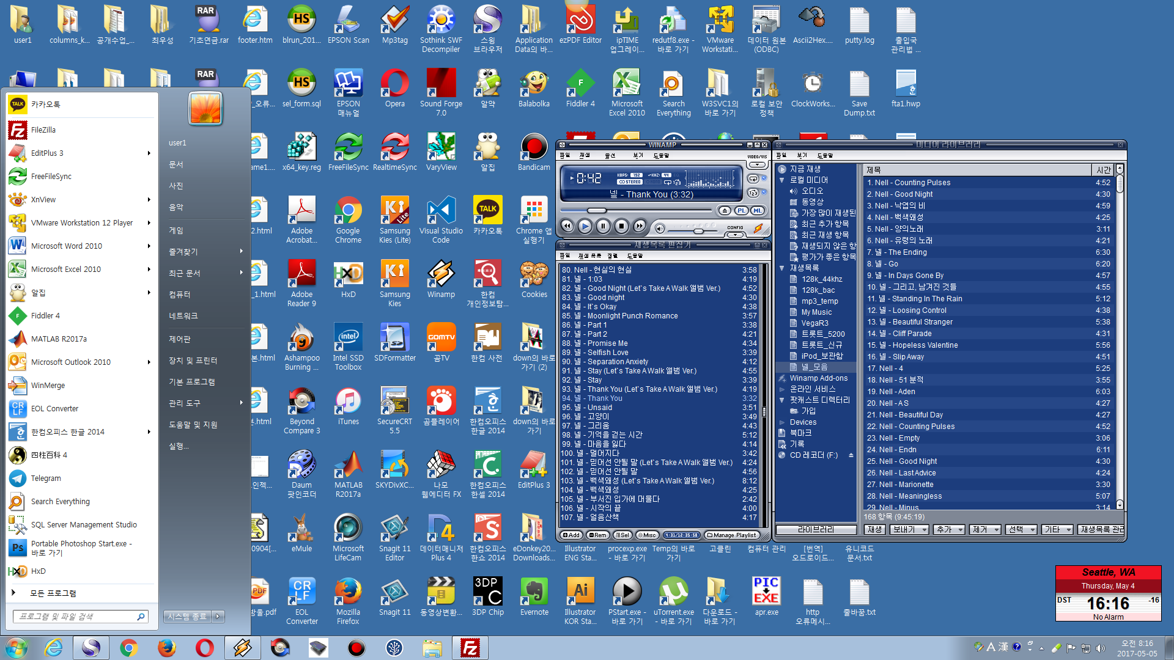Expand the CONFIG drawer in Winamp
Image resolution: width=1174 pixels, height=660 pixels.
735,234
